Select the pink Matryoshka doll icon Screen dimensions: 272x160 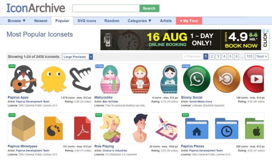(x=110, y=79)
